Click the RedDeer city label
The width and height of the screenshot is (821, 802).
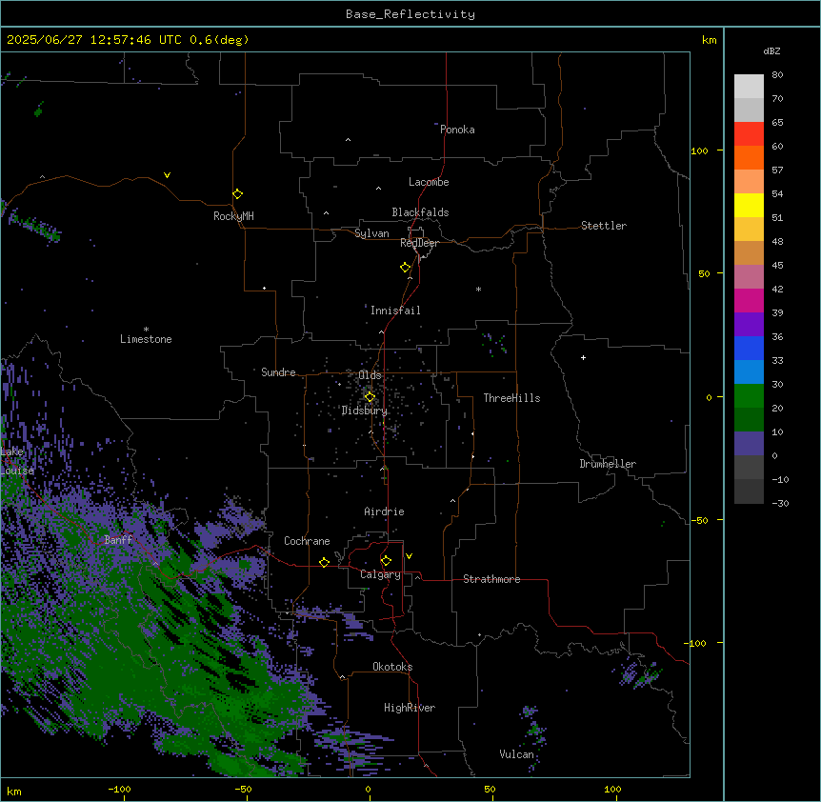tap(419, 243)
